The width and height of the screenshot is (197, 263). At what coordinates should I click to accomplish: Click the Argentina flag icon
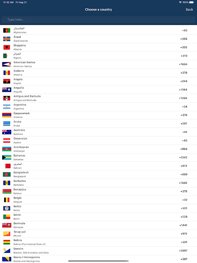pyautogui.click(x=7, y=107)
